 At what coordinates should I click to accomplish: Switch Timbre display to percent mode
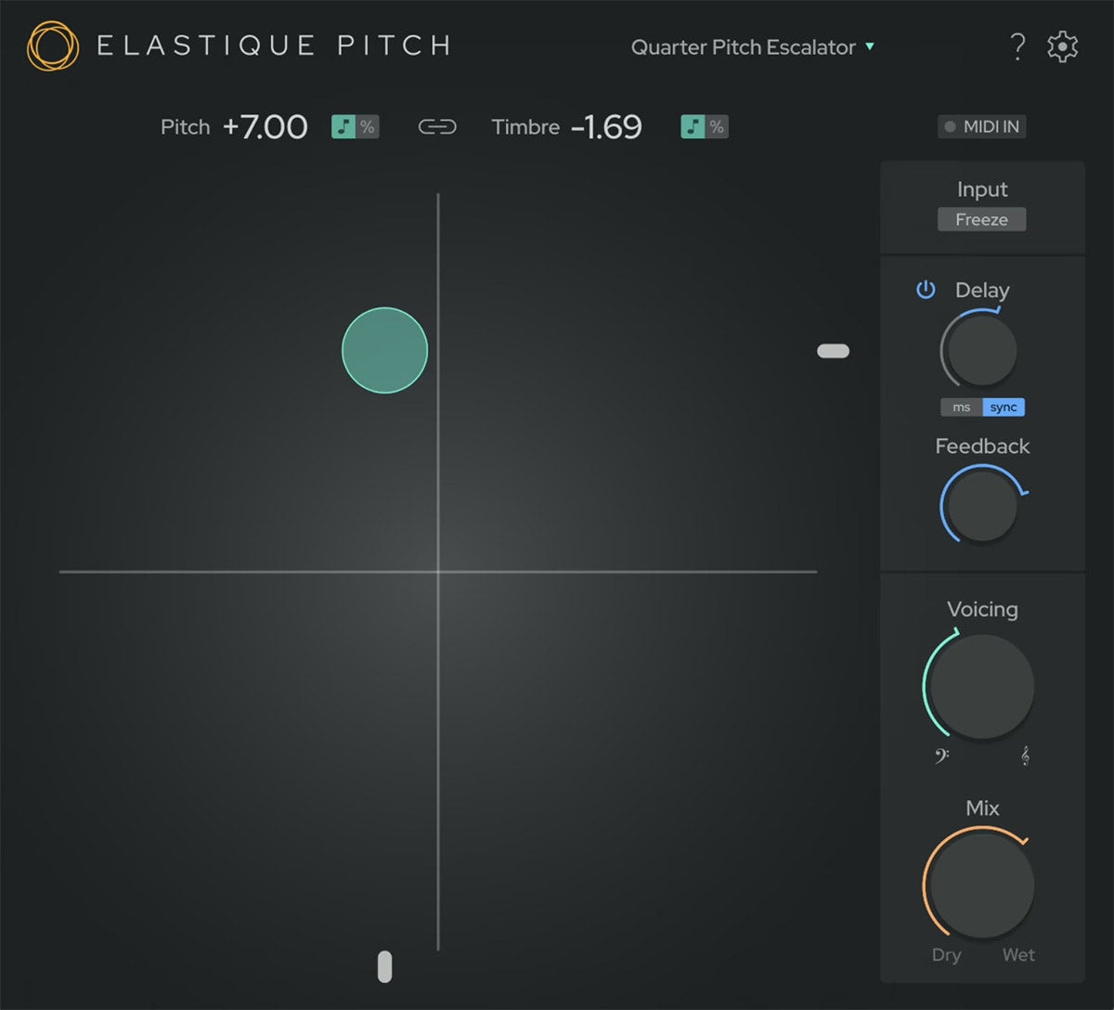coord(716,126)
